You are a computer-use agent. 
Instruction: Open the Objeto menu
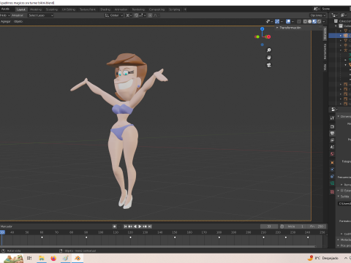click(18, 21)
